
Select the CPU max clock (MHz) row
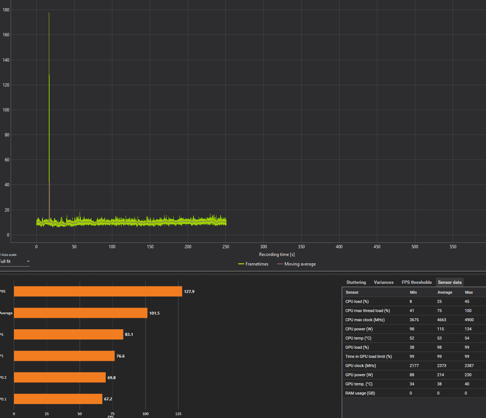pos(414,320)
